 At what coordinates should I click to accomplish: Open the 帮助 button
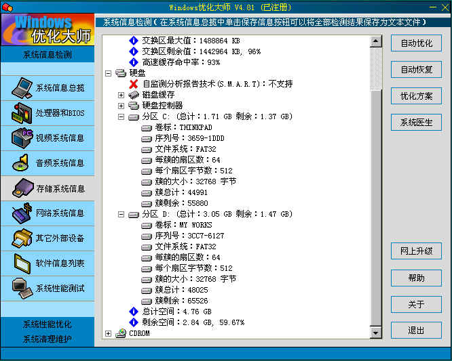416,278
